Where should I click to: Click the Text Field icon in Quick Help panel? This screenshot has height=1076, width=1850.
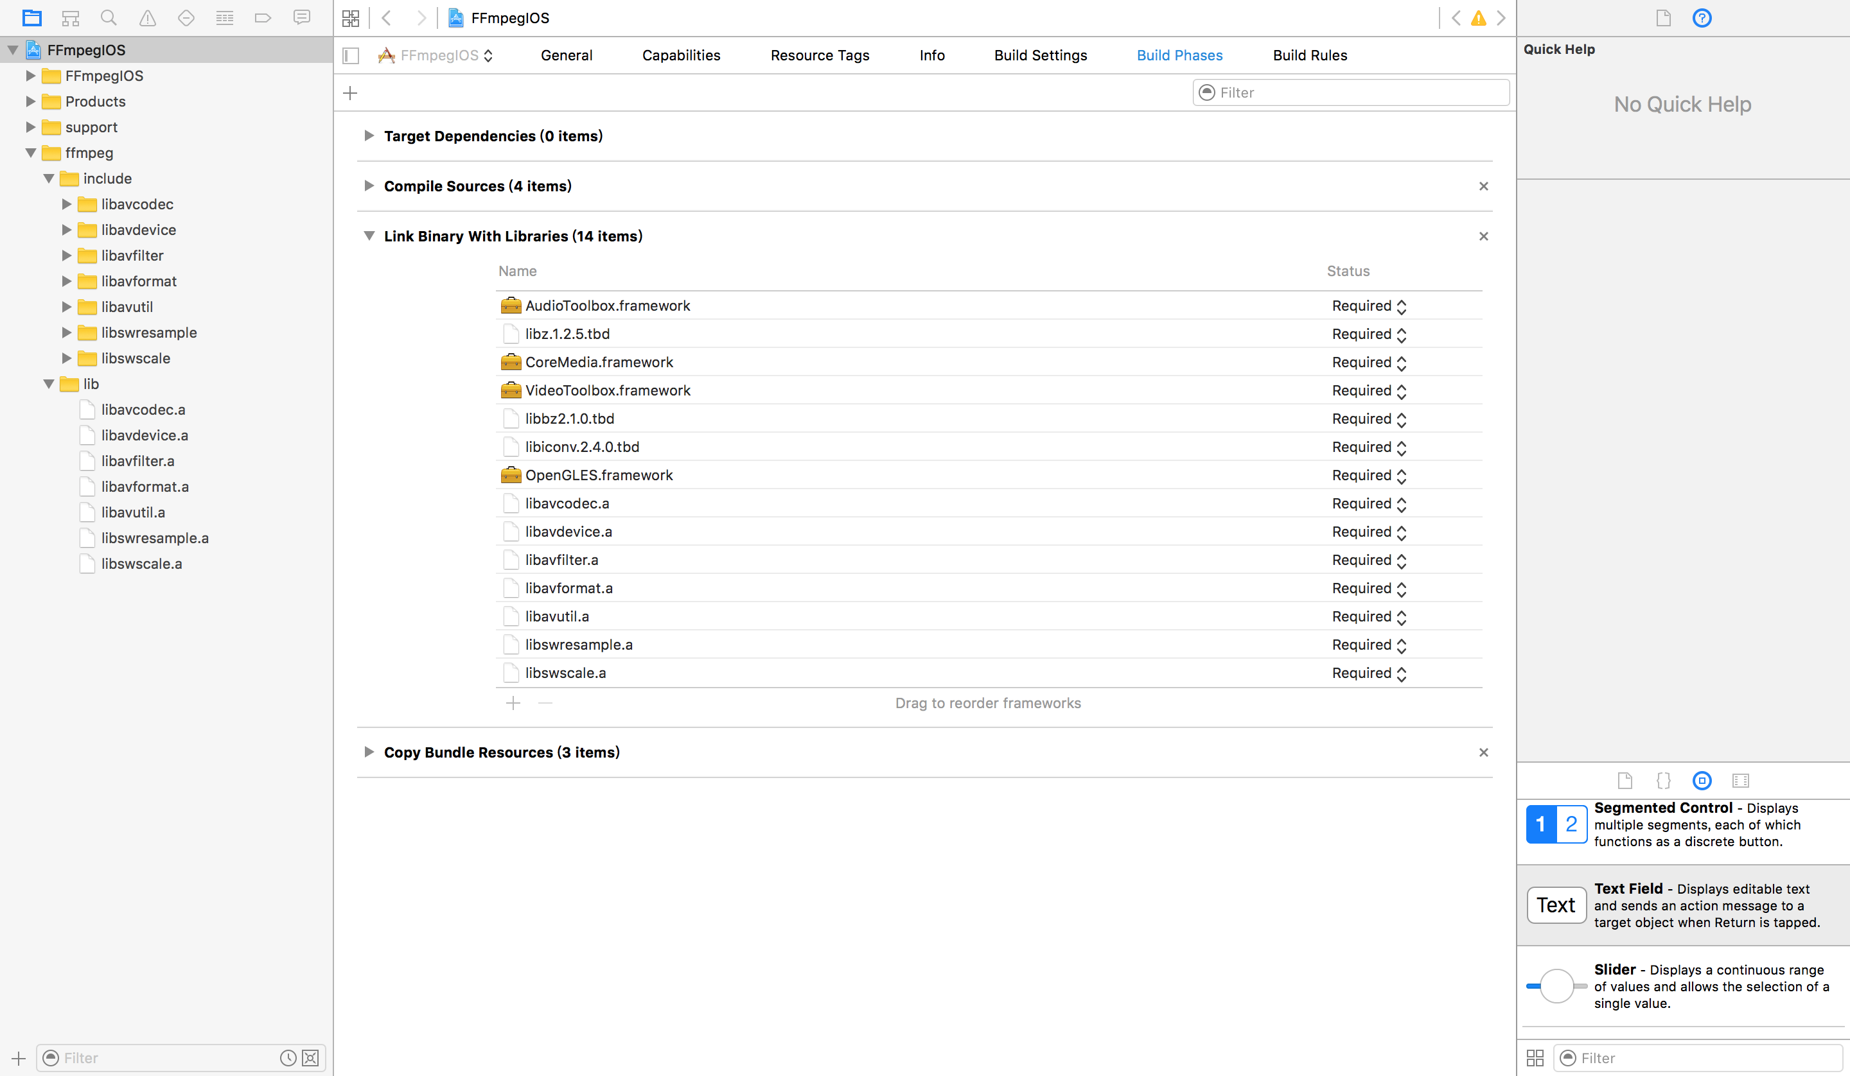point(1554,905)
